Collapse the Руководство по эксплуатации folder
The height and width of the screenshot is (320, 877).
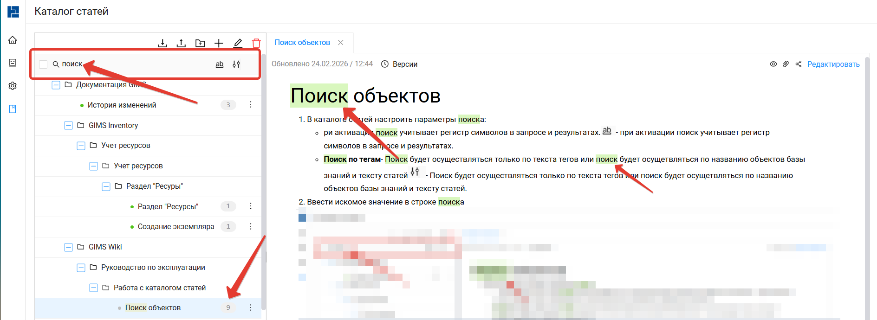tap(81, 268)
